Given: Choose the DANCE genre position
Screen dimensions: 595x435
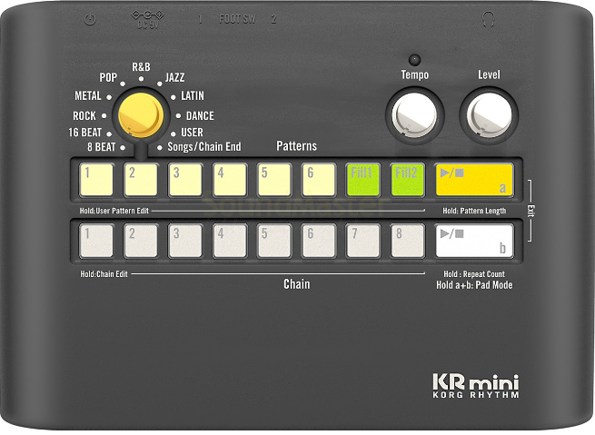Looking at the screenshot, I should [x=200, y=115].
